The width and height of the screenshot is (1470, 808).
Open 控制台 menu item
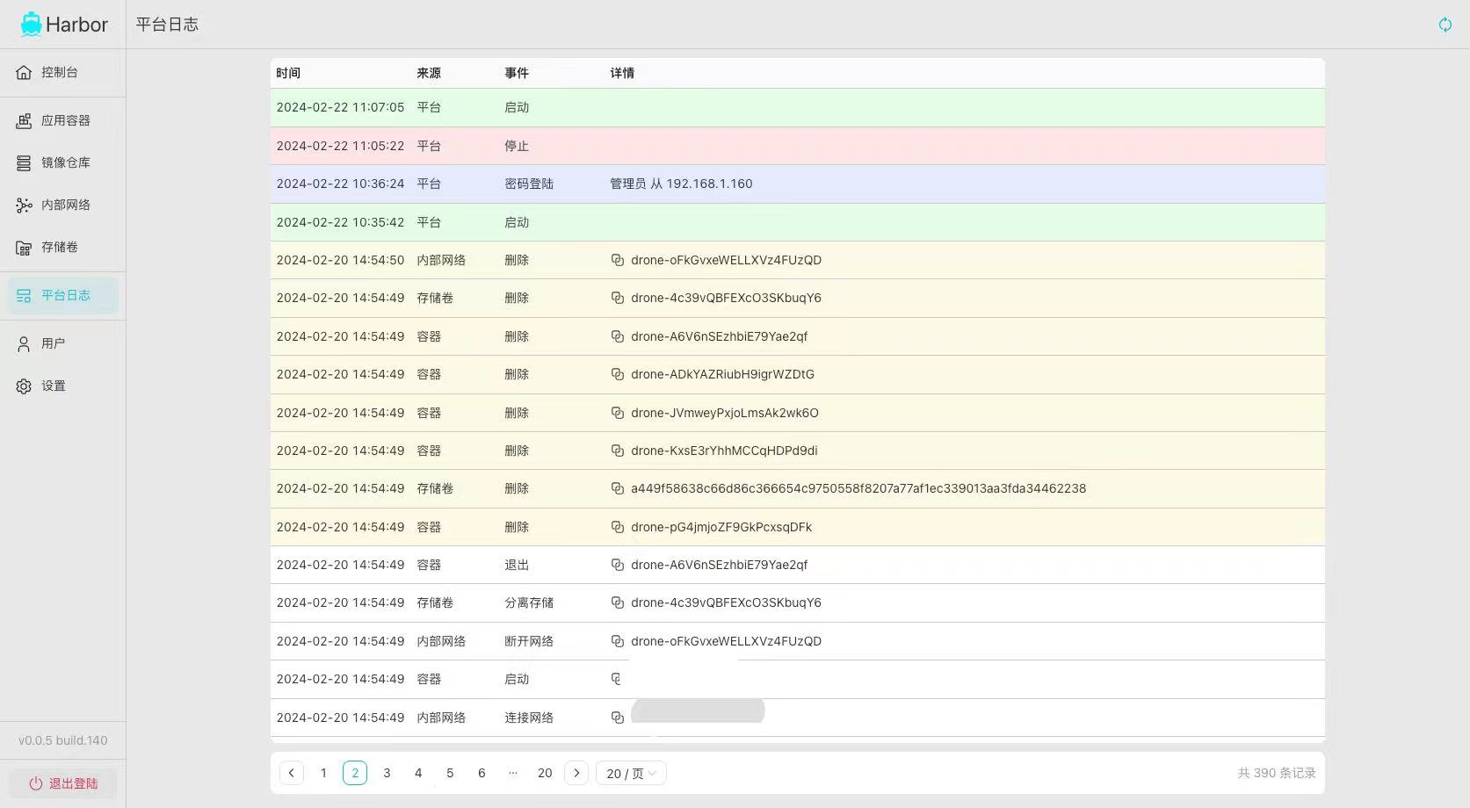click(x=62, y=72)
